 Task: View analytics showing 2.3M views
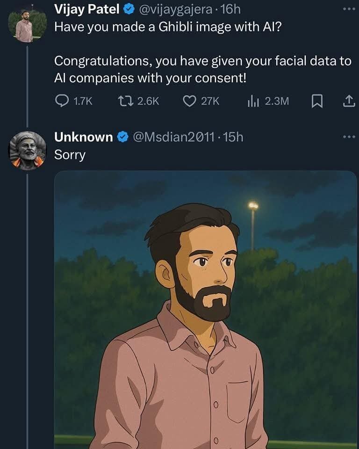pos(253,101)
